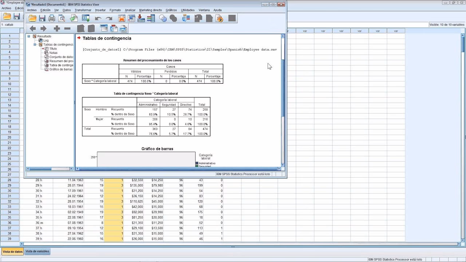Click the Promote left arrow in outline toolbar

tap(33, 28)
